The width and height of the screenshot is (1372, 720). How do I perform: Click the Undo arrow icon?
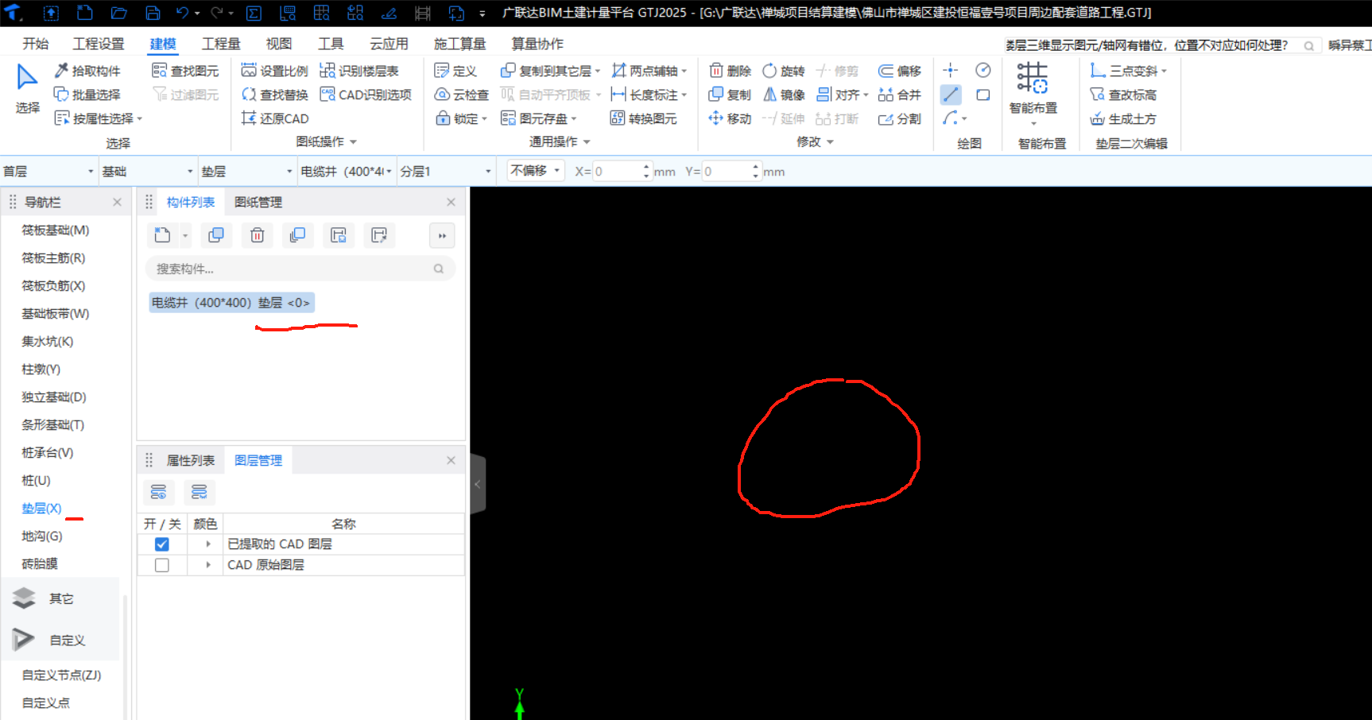183,13
